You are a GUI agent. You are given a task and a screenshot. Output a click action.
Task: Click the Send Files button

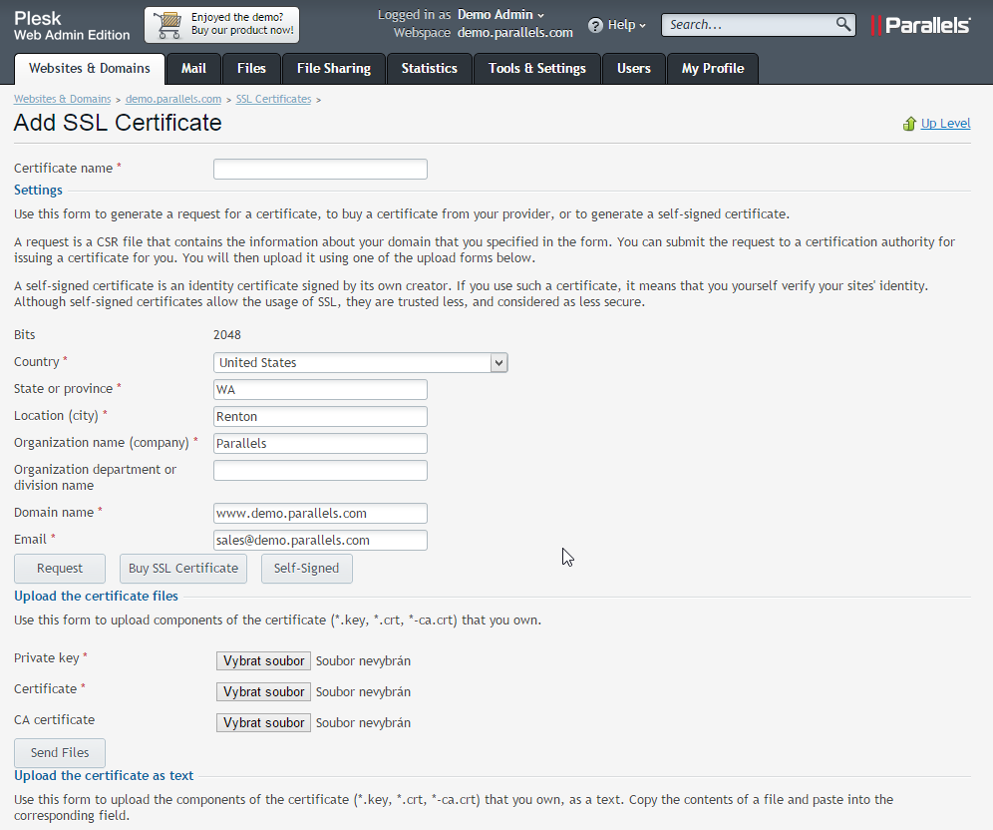coord(60,753)
